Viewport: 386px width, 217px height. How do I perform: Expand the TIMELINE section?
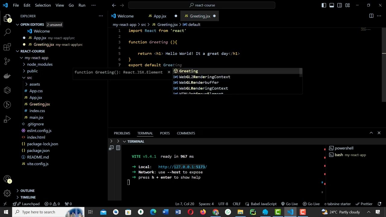click(x=17, y=197)
